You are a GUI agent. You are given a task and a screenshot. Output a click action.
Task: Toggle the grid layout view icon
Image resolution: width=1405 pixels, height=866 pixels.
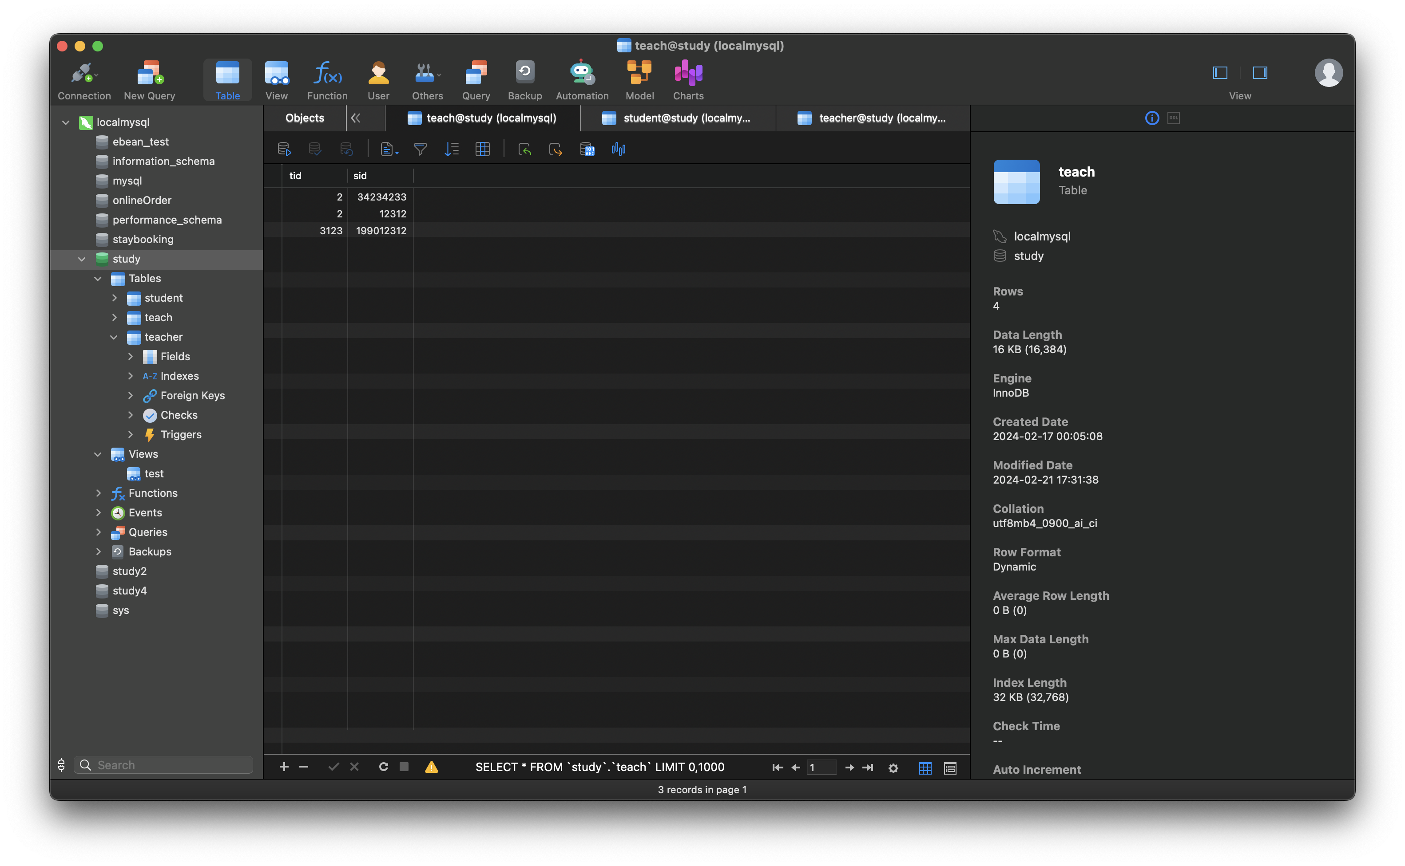(923, 767)
